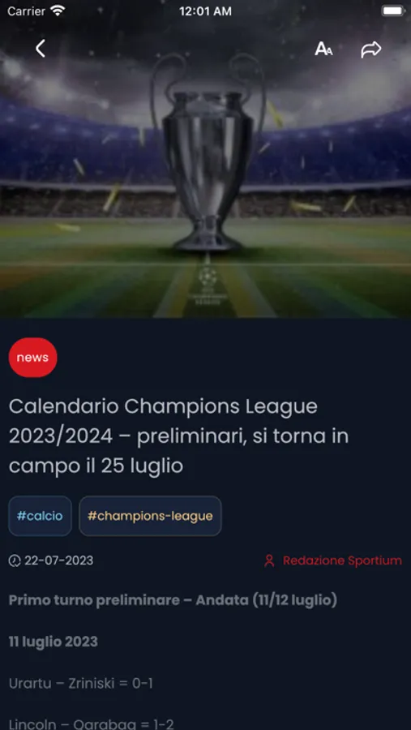Click the author person icon
This screenshot has height=730, width=411.
point(269,560)
